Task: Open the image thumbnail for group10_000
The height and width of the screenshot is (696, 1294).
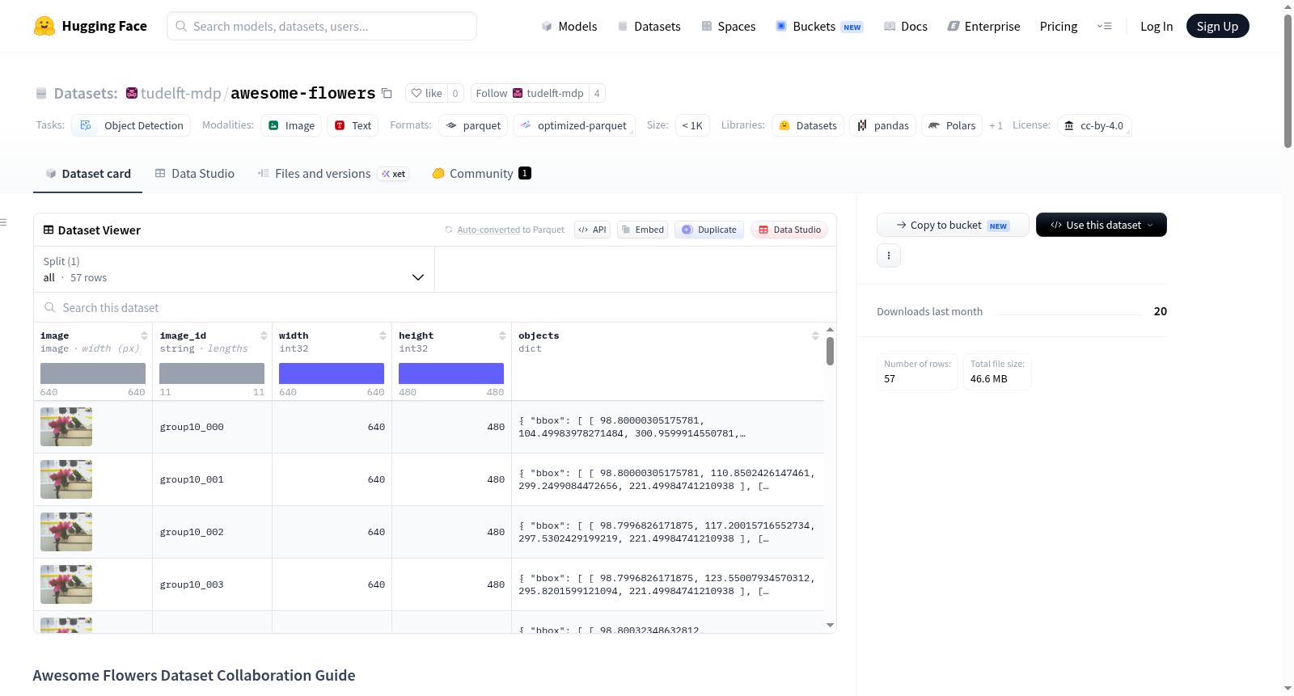Action: tap(66, 427)
